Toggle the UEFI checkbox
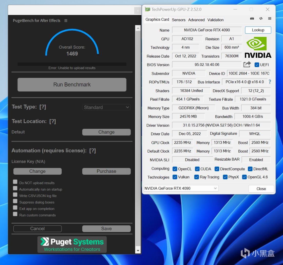Screen dimensions: 283x265 click(257, 65)
